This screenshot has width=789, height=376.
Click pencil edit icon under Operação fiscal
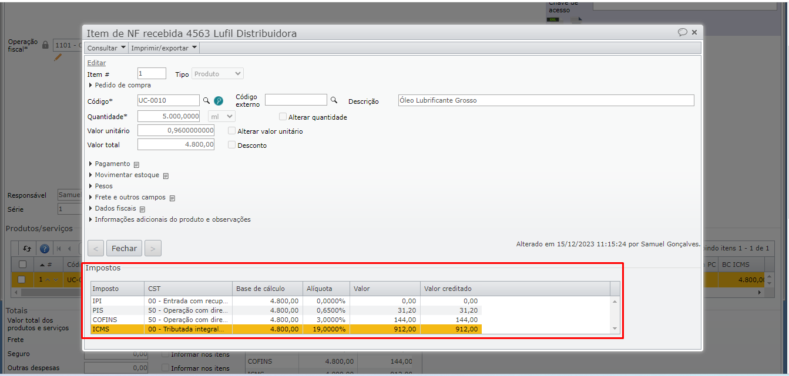(58, 57)
